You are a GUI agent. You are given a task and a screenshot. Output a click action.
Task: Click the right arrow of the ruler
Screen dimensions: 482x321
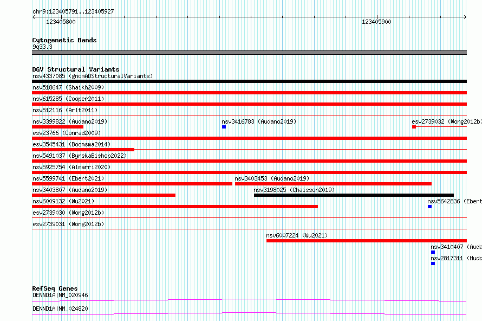[x=465, y=17]
